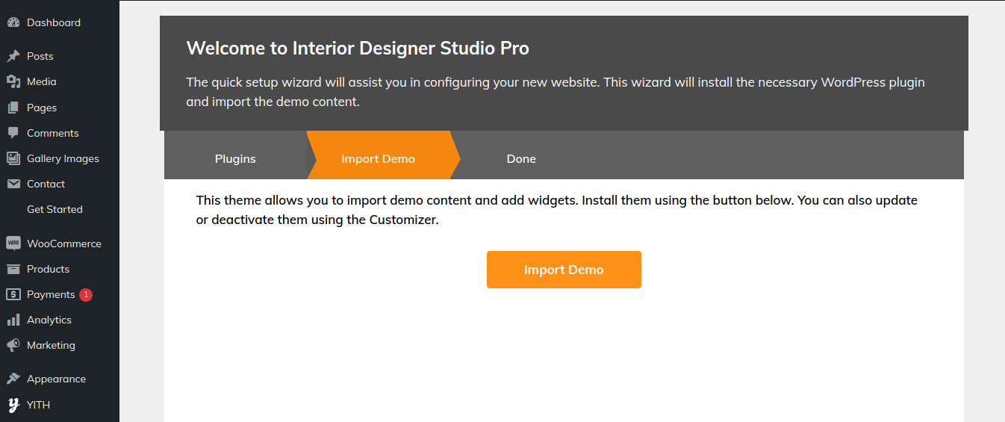Go to the Done wizard step

tap(521, 158)
